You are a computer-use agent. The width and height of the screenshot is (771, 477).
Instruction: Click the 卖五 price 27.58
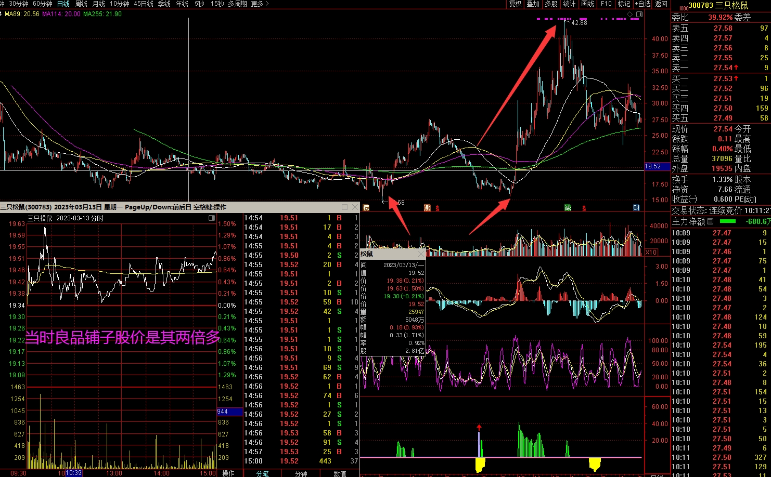[723, 28]
